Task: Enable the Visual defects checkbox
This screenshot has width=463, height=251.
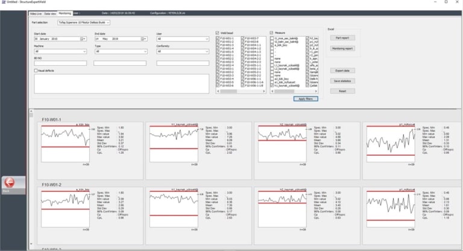Action: click(x=36, y=71)
